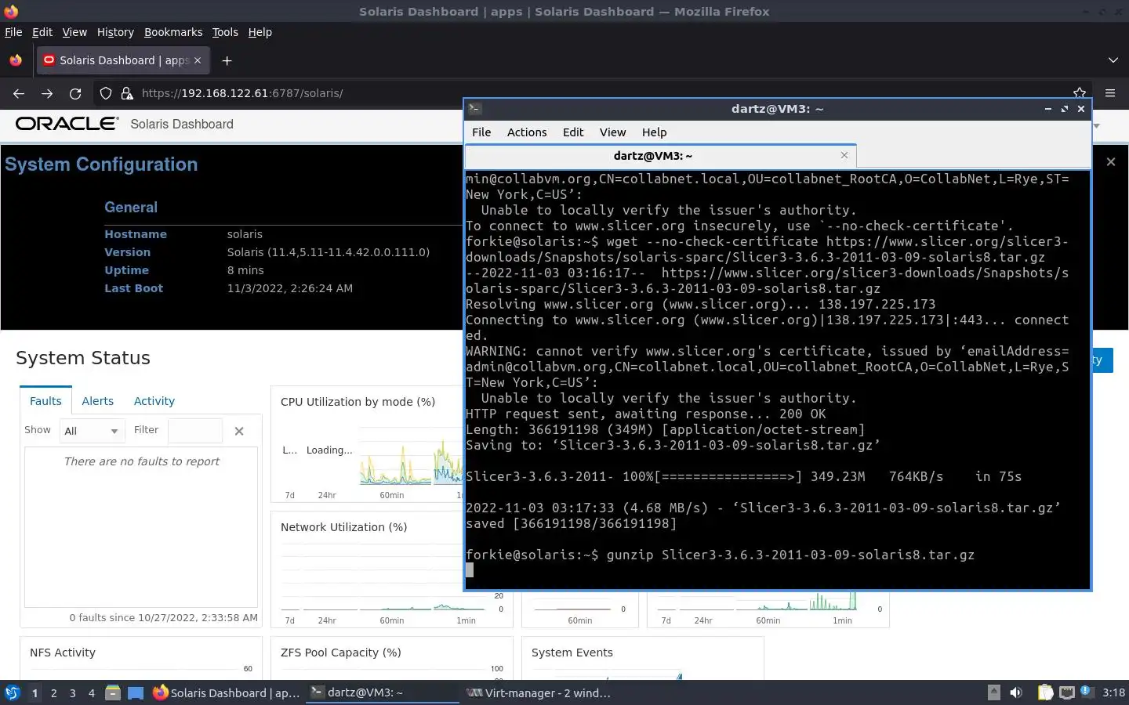Close the Solaris Dashboard browser tab
Viewport: 1129px width, 705px height.
[198, 60]
